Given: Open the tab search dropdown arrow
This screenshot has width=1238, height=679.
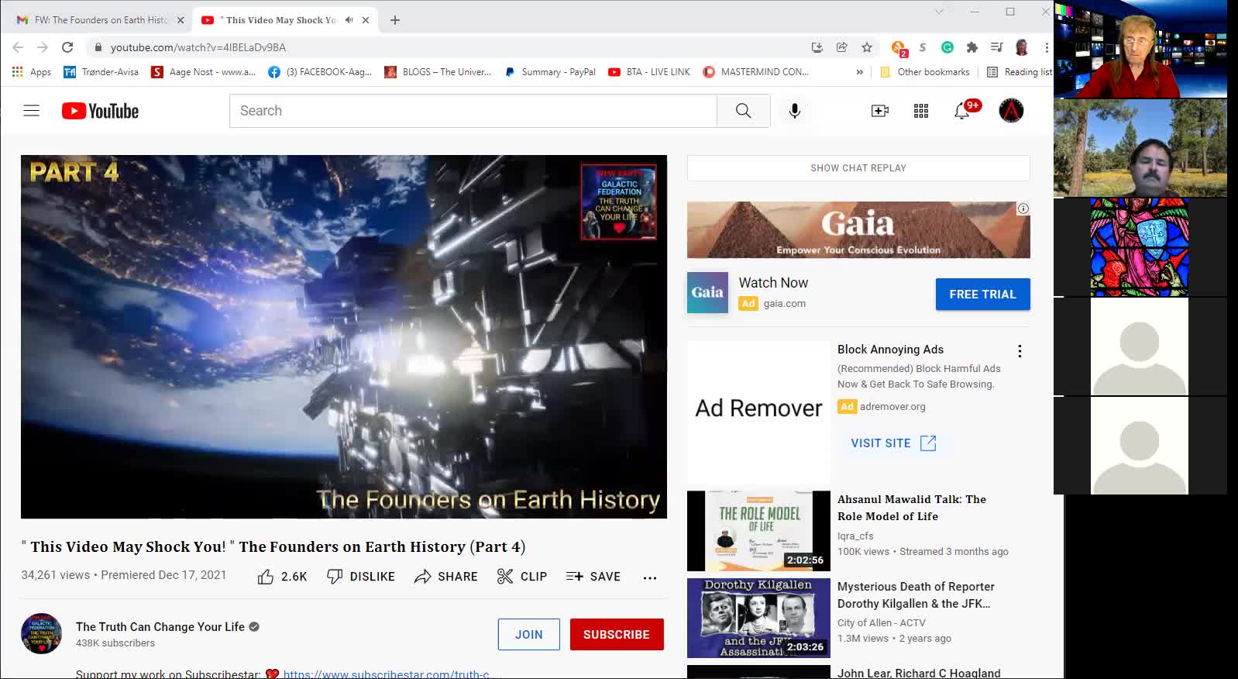Looking at the screenshot, I should pos(939,12).
